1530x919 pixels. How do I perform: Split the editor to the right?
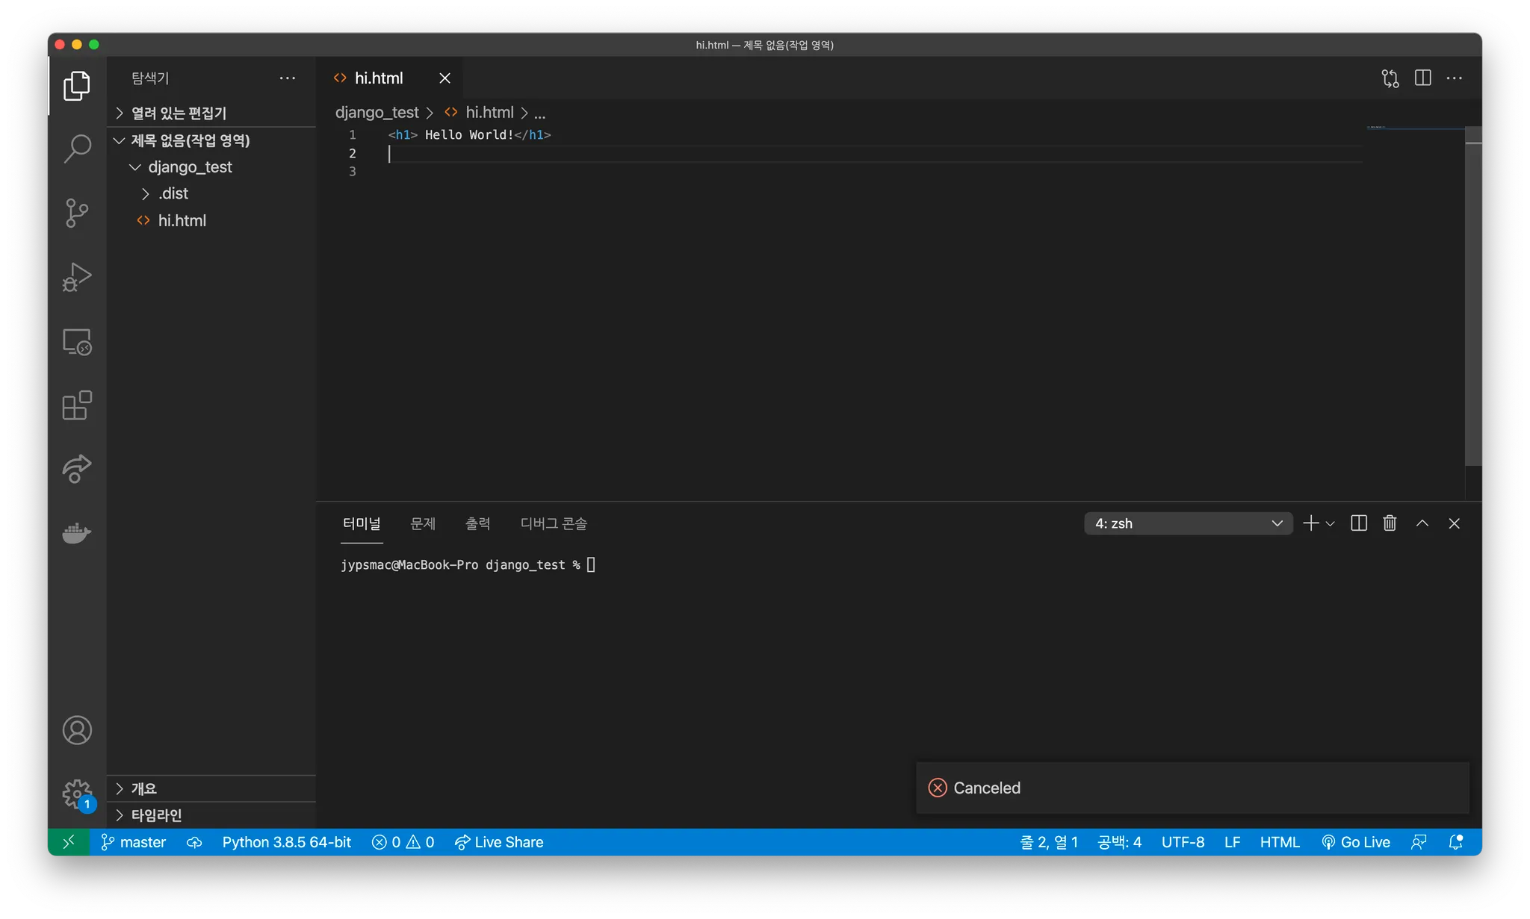point(1422,78)
